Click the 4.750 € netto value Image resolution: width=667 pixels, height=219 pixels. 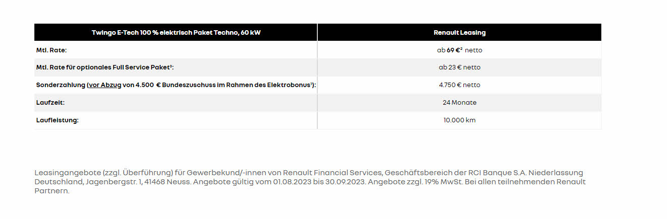click(x=459, y=85)
